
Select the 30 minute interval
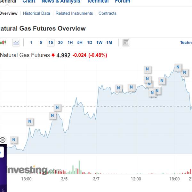60,43
